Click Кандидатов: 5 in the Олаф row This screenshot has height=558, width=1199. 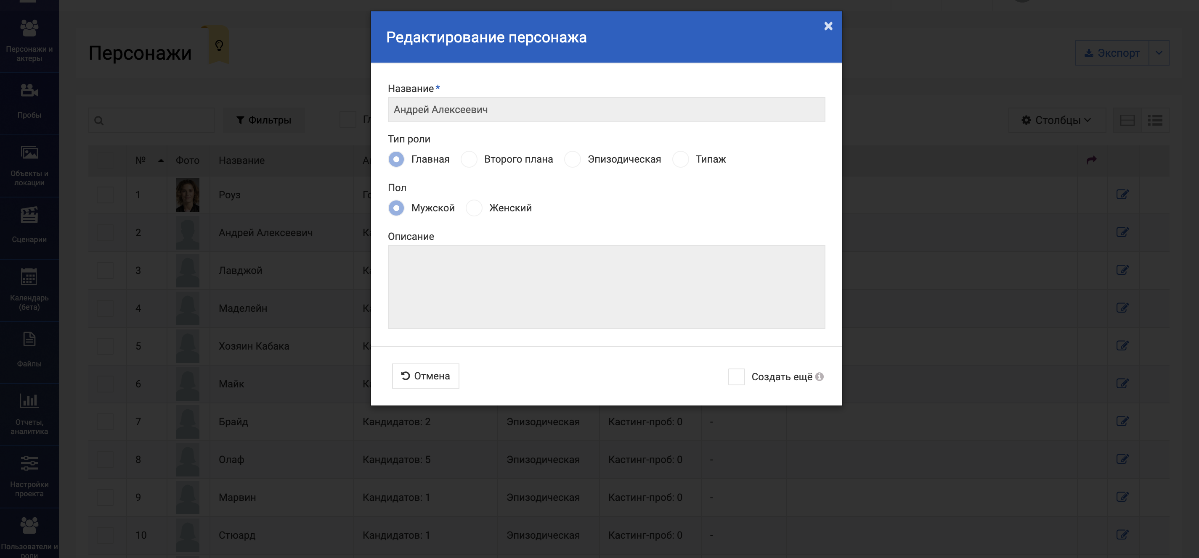click(x=397, y=459)
